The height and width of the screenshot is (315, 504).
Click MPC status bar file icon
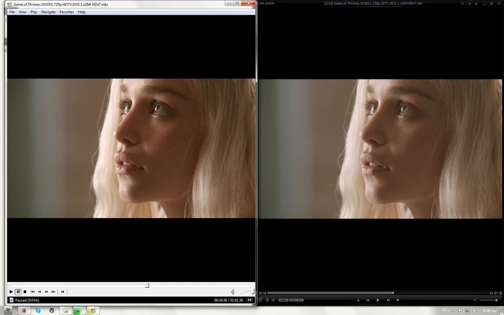(x=11, y=300)
